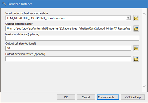Browse for output cell size raster

pos(136,48)
